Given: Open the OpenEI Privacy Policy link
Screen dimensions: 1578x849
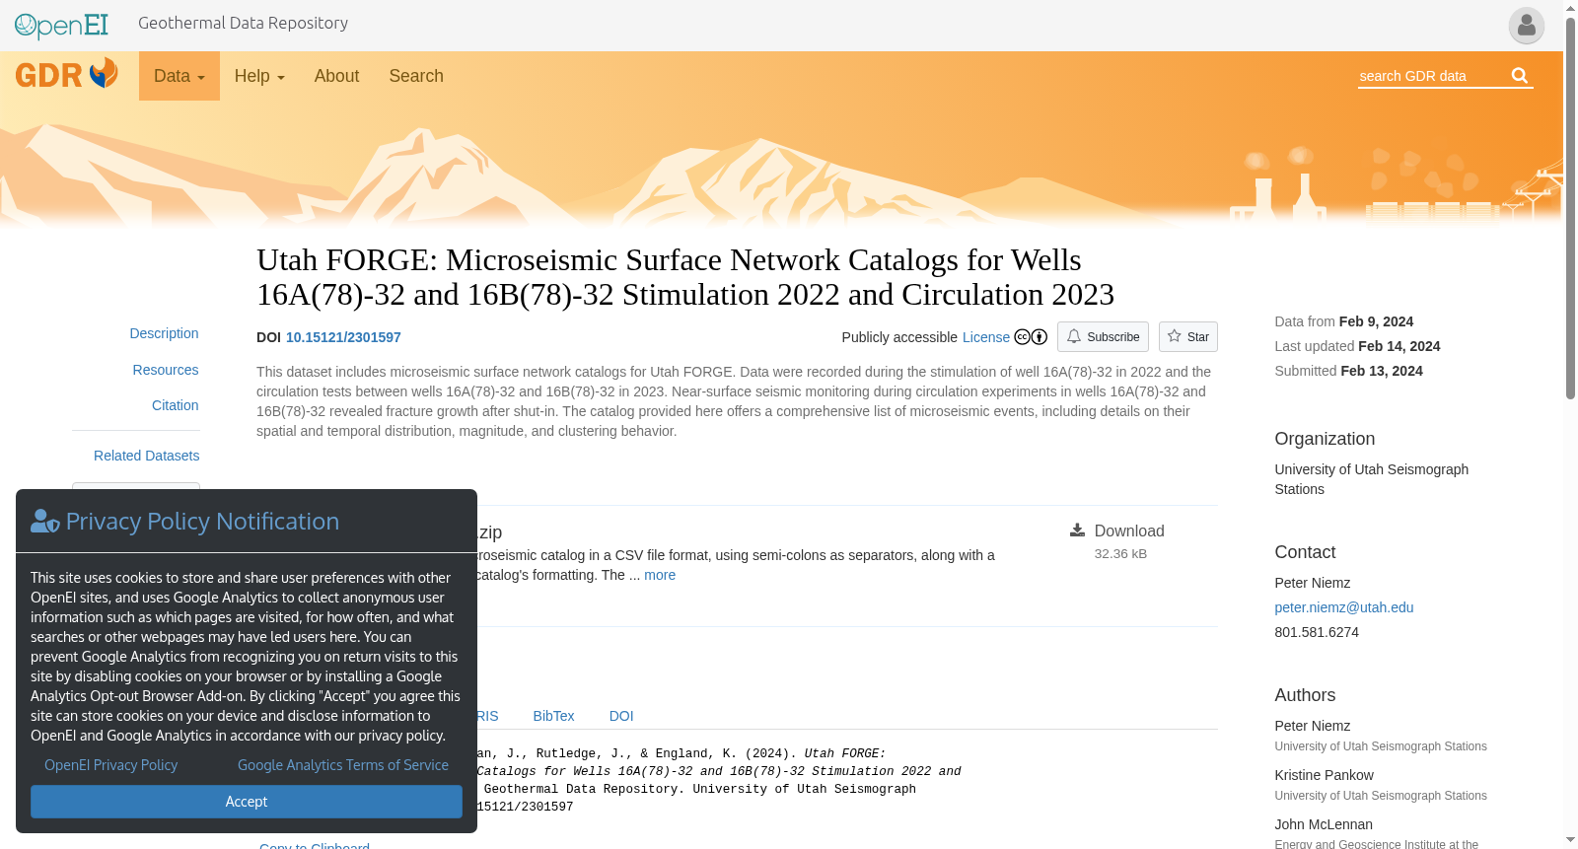Looking at the screenshot, I should click(111, 765).
